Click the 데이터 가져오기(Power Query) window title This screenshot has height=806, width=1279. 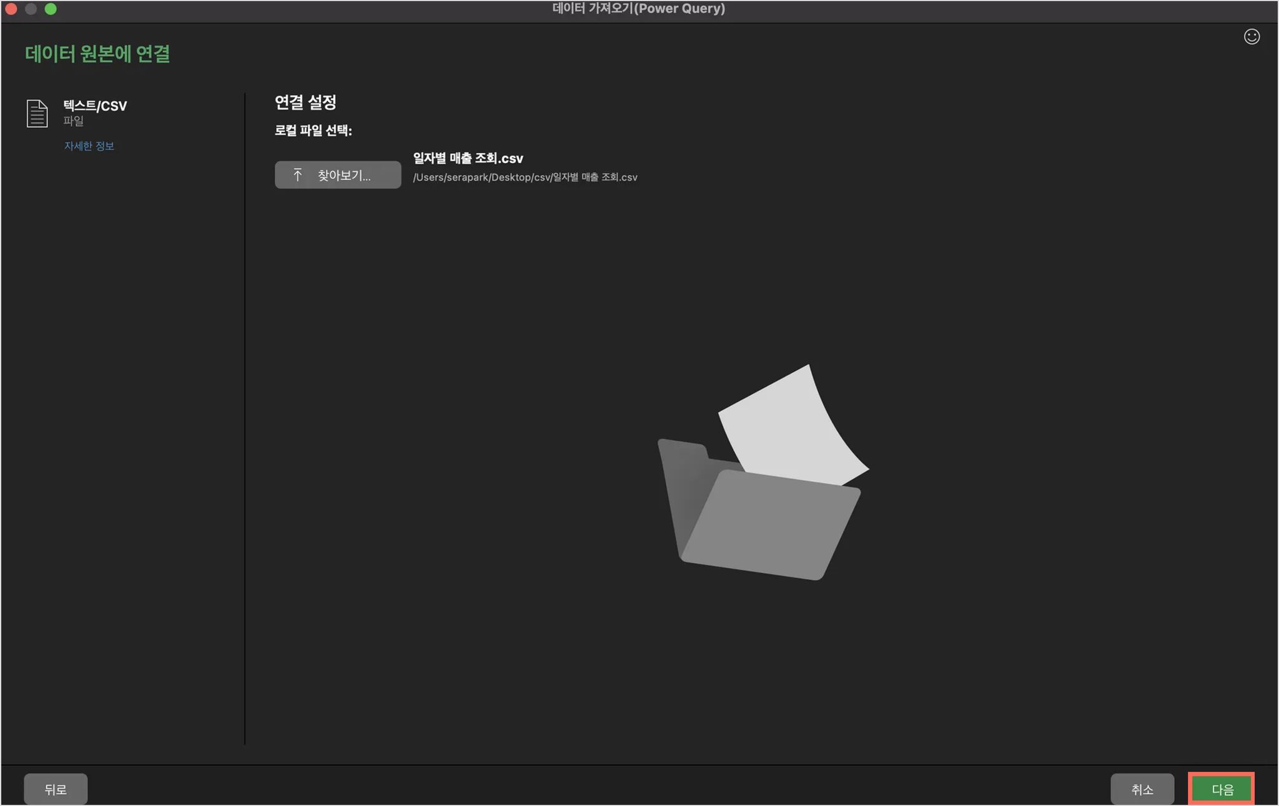[639, 9]
